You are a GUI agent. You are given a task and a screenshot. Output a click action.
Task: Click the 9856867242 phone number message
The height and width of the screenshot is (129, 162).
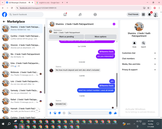[x=61, y=104]
